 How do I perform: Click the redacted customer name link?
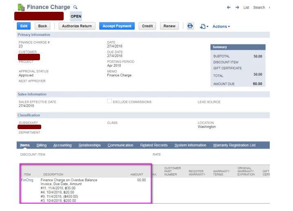click(29, 57)
